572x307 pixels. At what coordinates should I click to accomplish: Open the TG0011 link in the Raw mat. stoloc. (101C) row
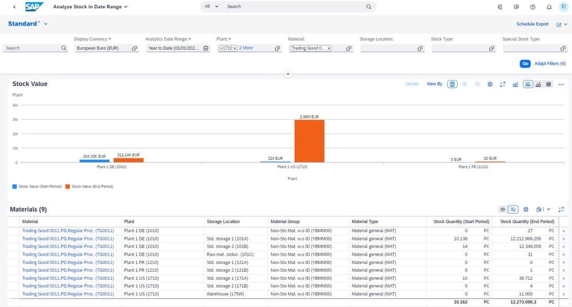coord(68,255)
